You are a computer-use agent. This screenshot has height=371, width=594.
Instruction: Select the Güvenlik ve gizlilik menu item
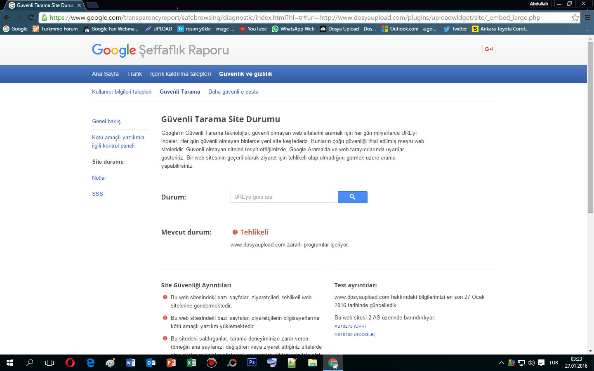(245, 74)
